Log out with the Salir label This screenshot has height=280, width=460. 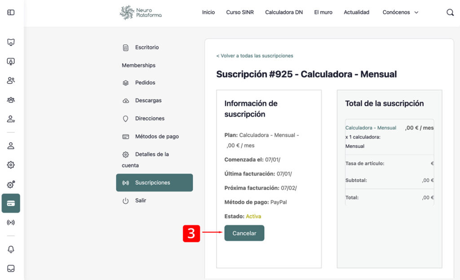[x=140, y=200]
